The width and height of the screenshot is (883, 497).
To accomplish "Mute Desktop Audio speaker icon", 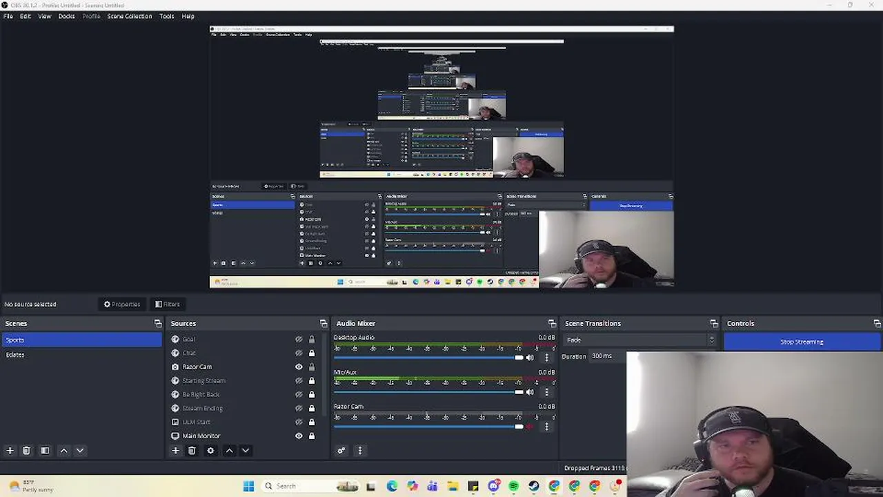I will 530,358.
